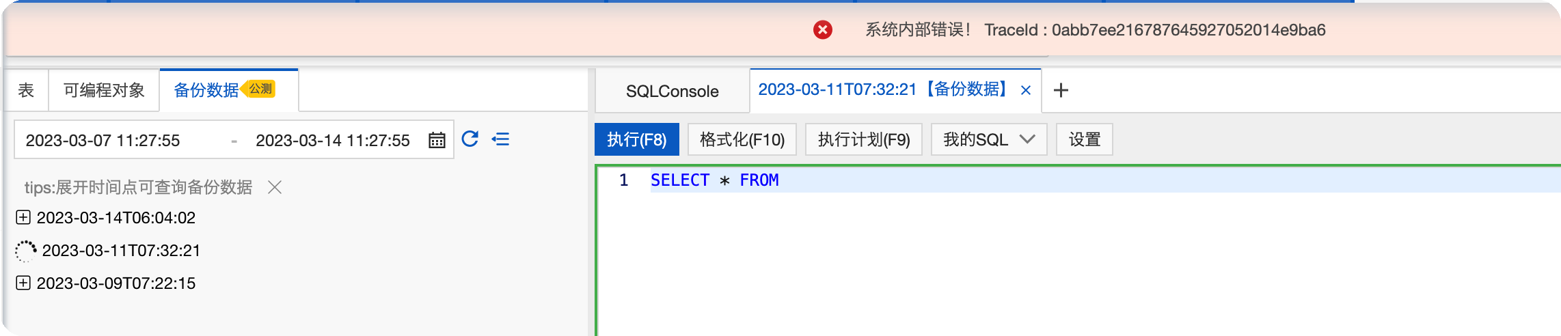Switch to the 表 tab
Viewport: 1561px width, 336px height.
[x=26, y=90]
